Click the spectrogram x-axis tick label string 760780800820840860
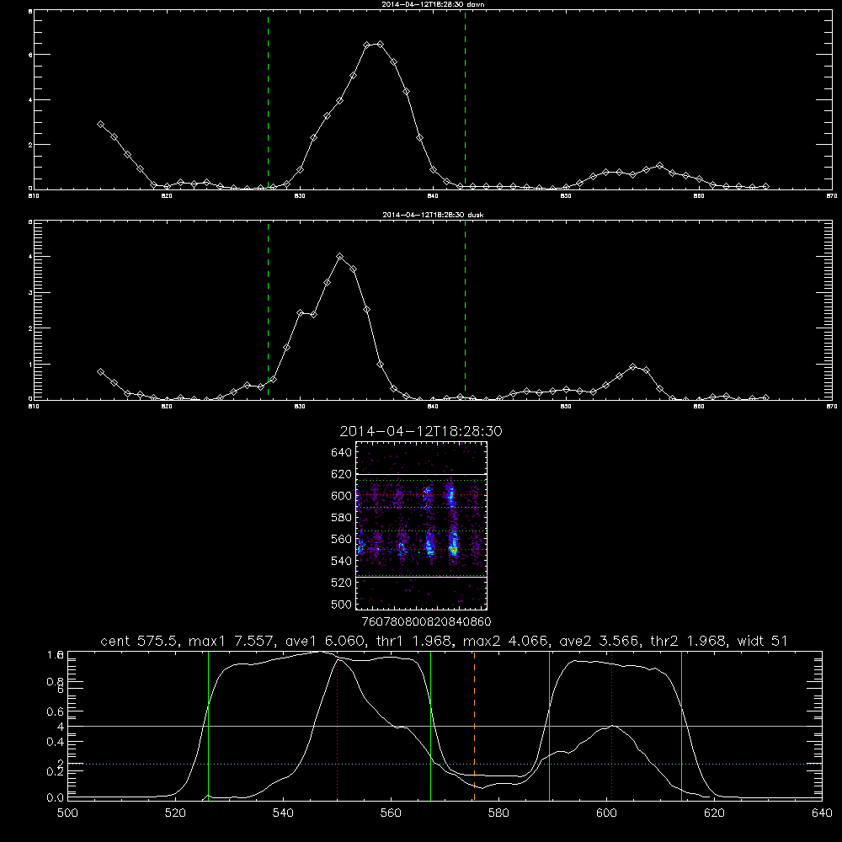 point(426,621)
